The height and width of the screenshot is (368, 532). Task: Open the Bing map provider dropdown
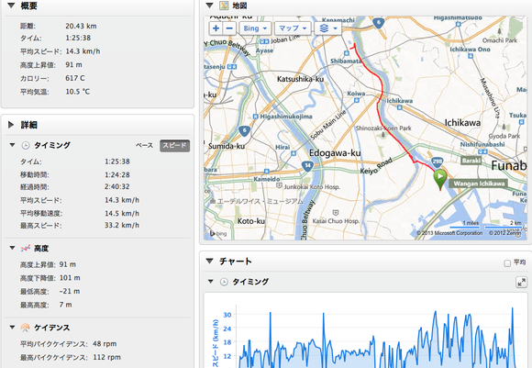255,28
